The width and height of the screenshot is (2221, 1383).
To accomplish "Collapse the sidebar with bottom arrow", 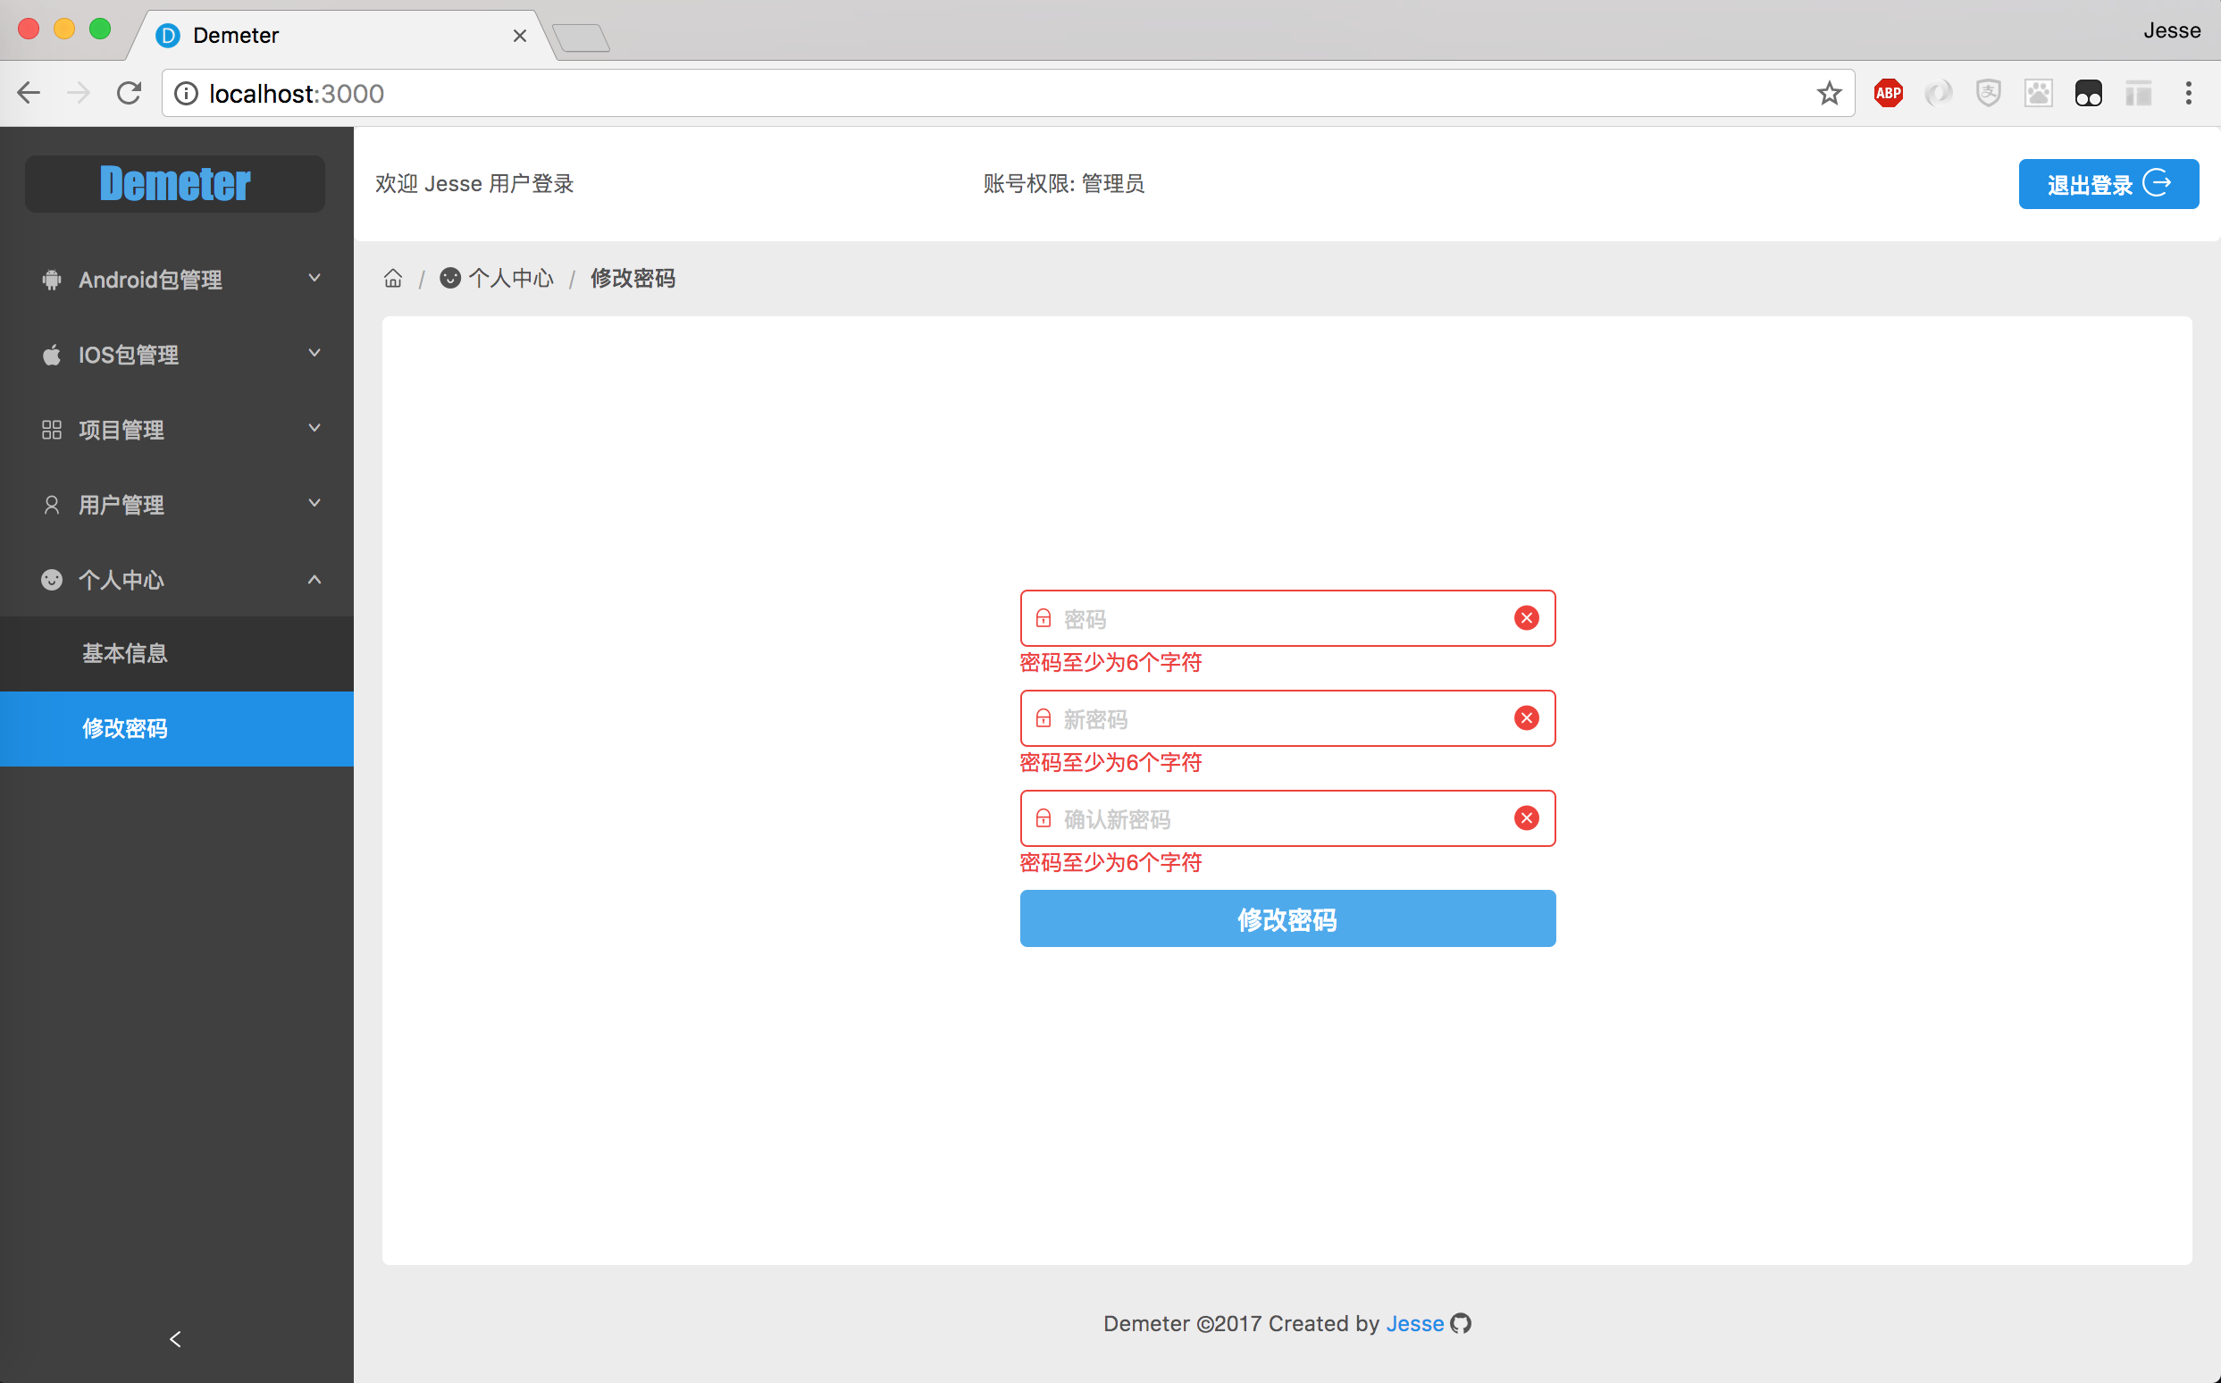I will (x=176, y=1339).
